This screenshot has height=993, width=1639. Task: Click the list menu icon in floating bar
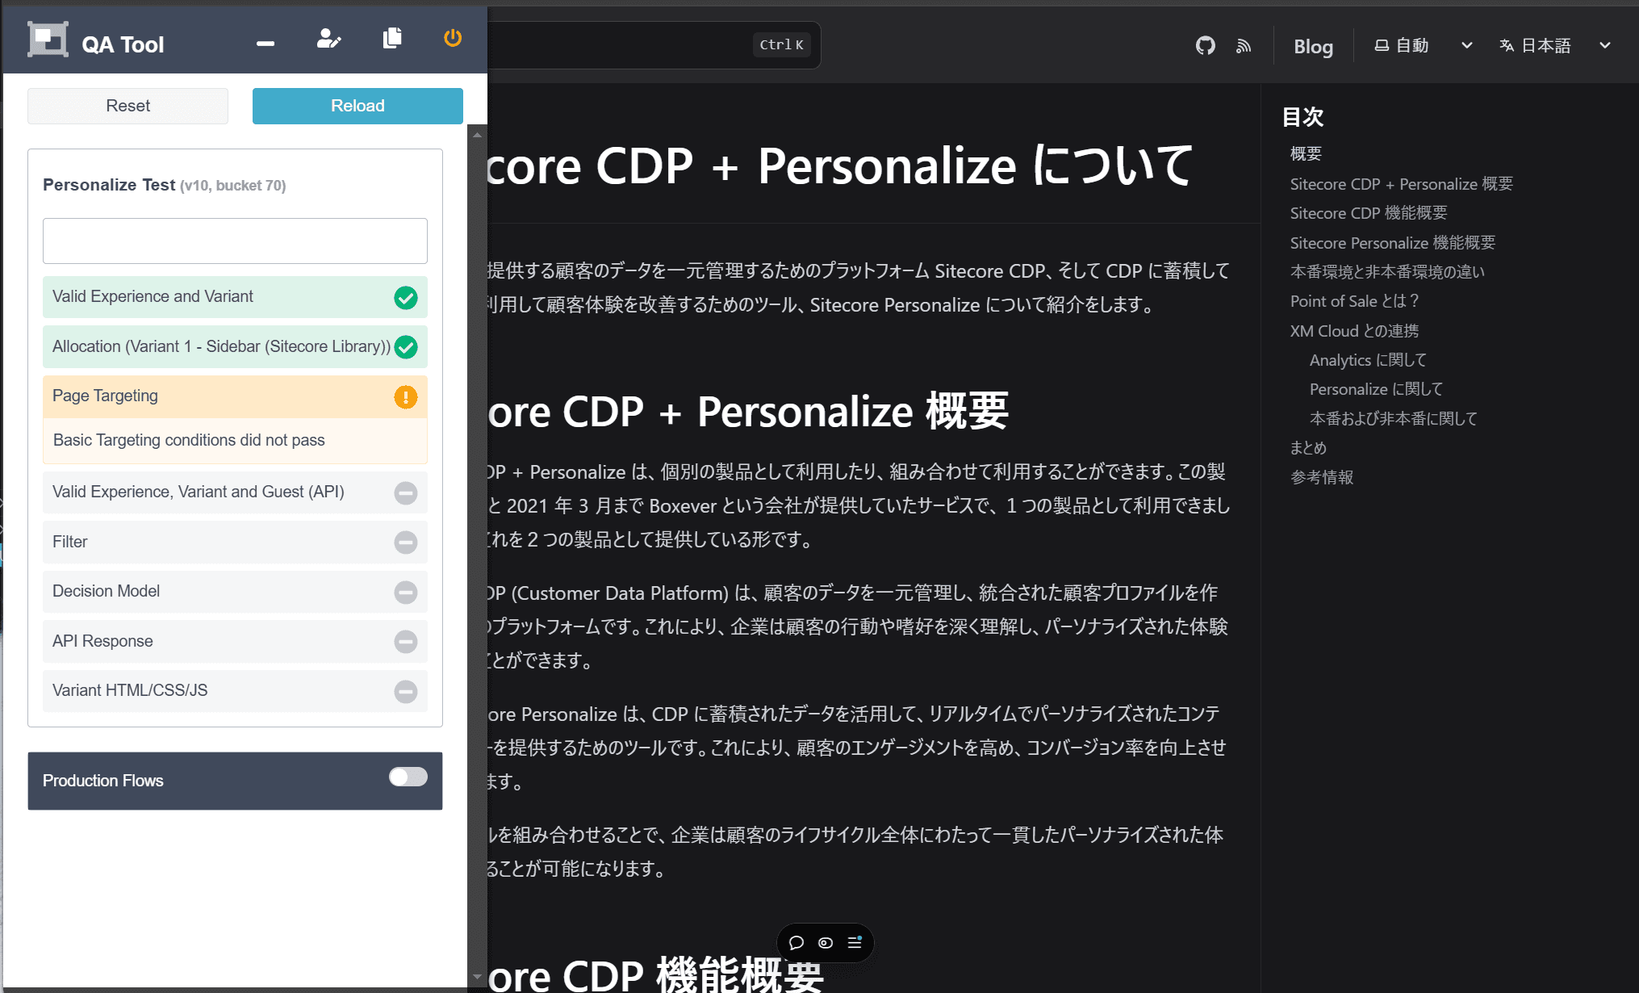tap(855, 942)
